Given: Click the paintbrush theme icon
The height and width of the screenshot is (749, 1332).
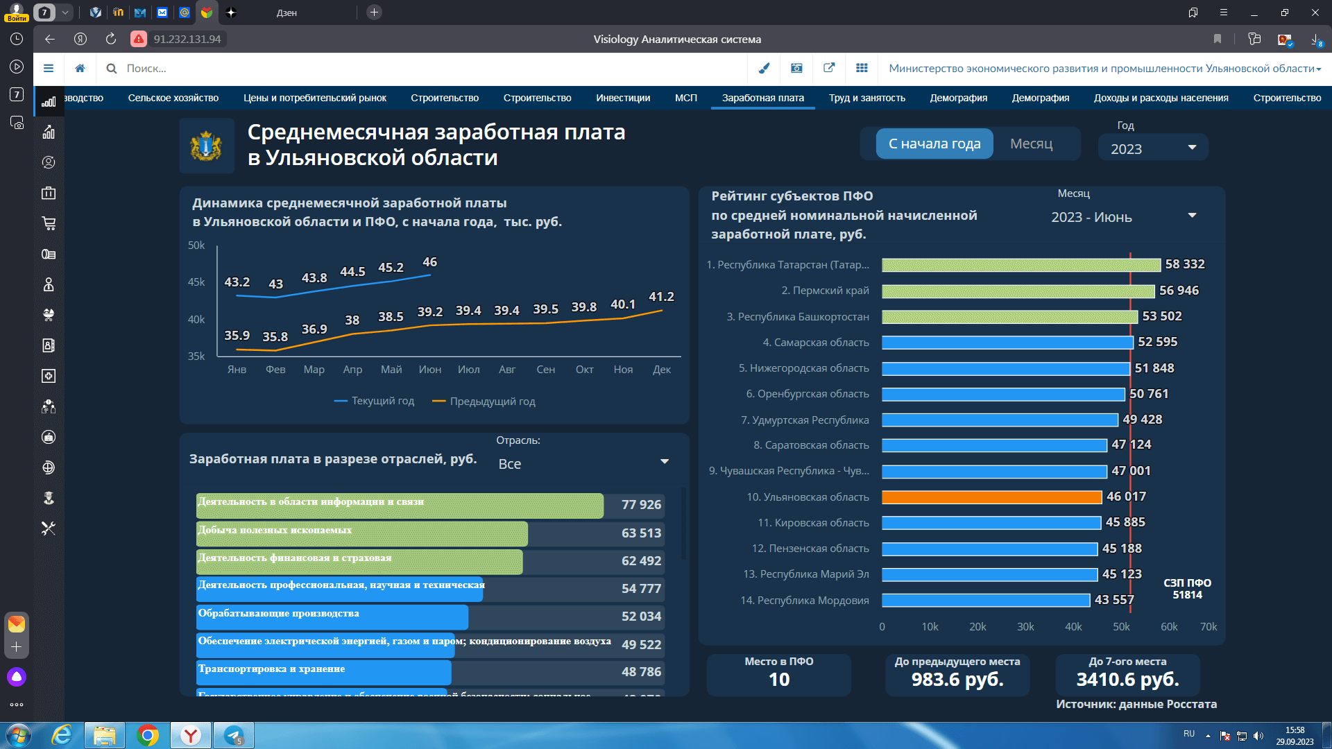Looking at the screenshot, I should 764,68.
